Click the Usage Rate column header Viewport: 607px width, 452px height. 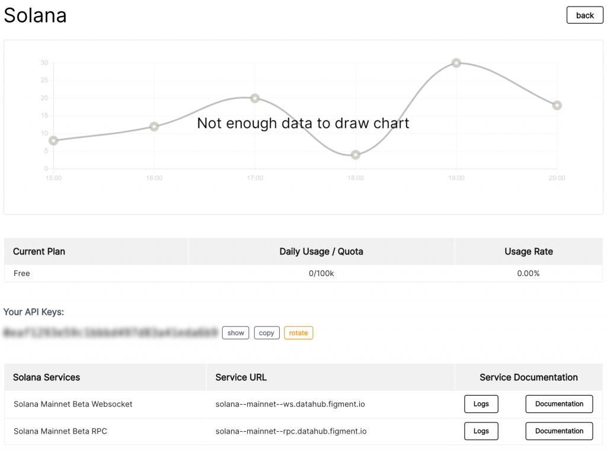click(528, 251)
